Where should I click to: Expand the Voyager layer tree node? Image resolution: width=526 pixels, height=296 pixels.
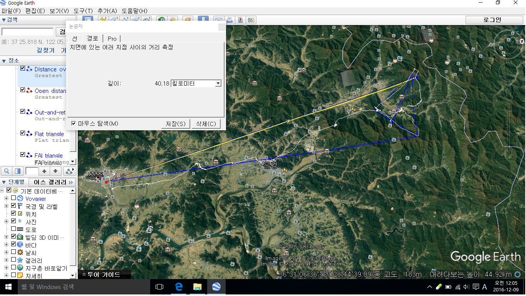[x=6, y=198]
